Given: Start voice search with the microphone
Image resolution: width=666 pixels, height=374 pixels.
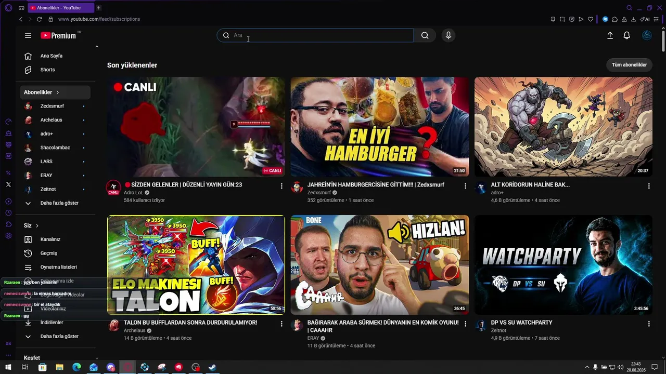Looking at the screenshot, I should coord(449,35).
